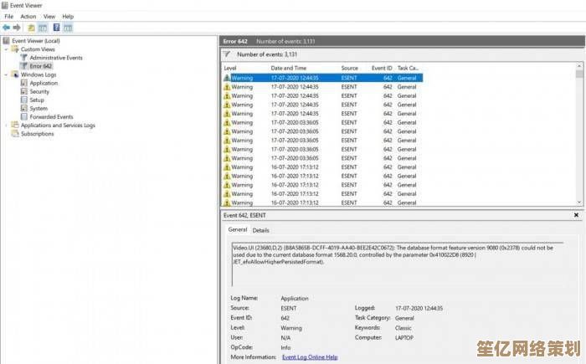Close the Event 642 preview pane

[576, 215]
